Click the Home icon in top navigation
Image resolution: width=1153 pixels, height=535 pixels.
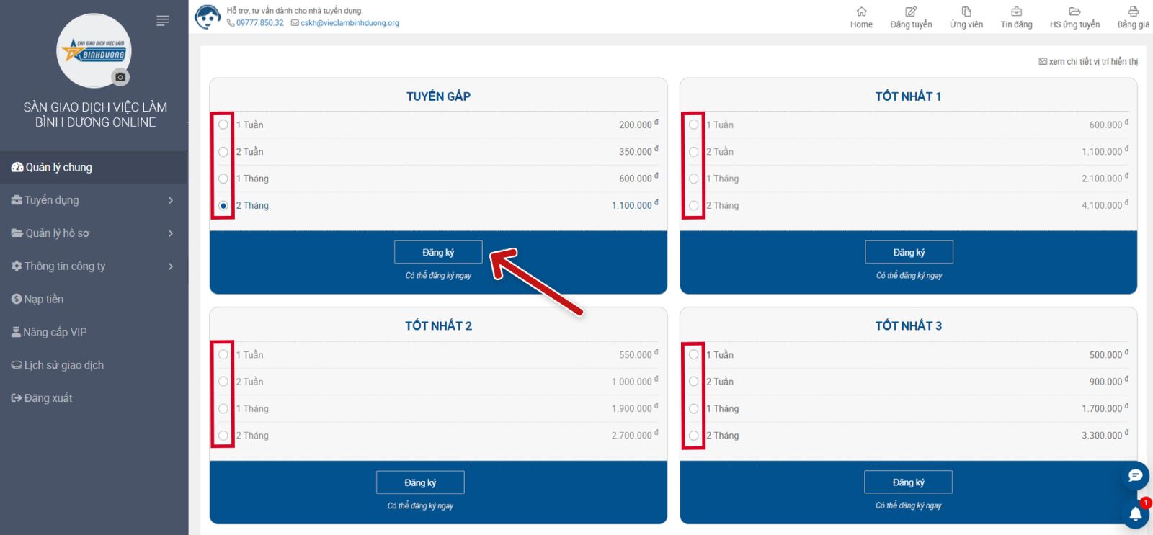point(861,12)
